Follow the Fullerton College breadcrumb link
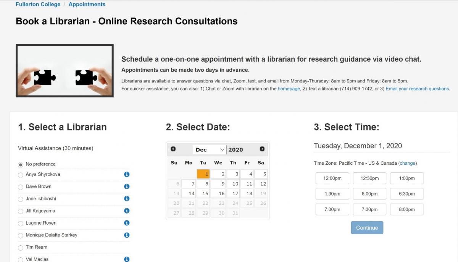Image resolution: width=458 pixels, height=262 pixels. pos(38,5)
